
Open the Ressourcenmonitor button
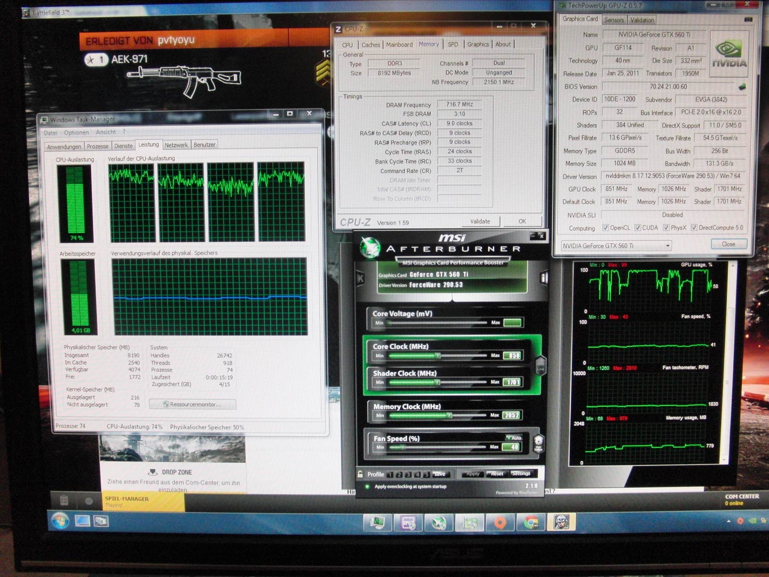click(192, 404)
